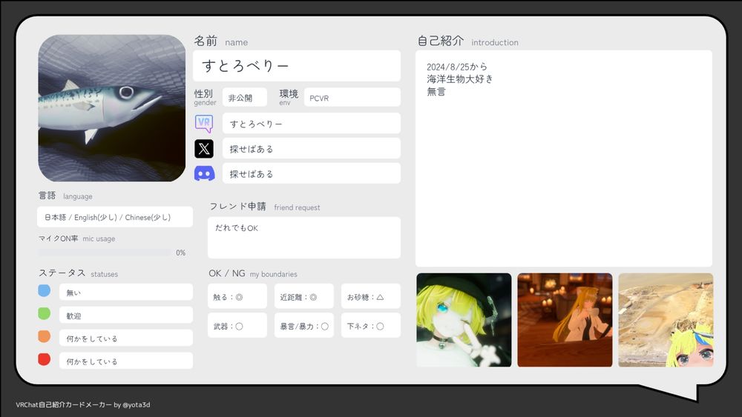The width and height of the screenshot is (742, 417).
Task: Click the 0% mic usage value
Action: (x=181, y=253)
